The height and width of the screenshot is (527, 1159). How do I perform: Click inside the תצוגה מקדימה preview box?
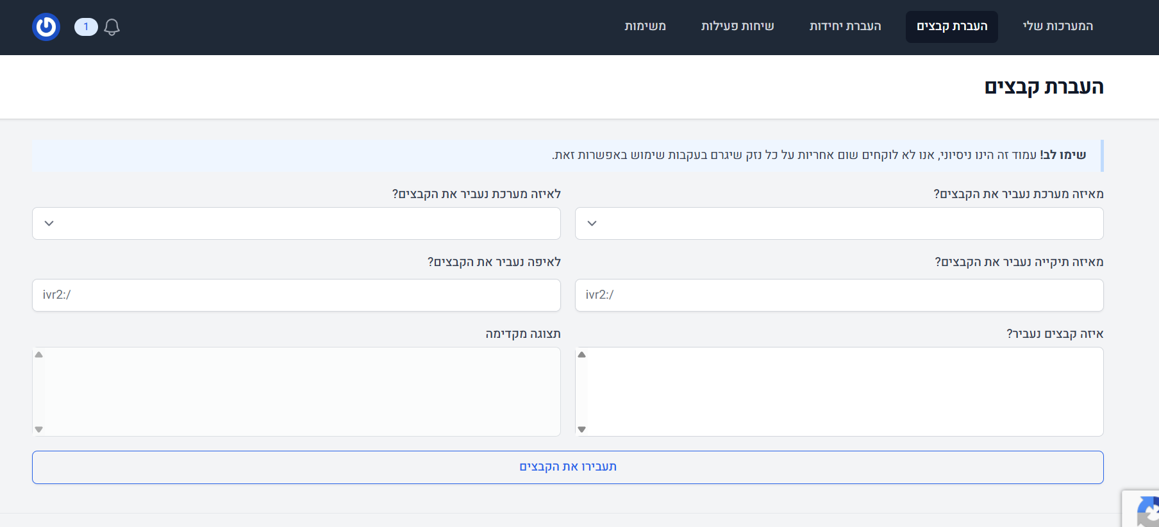[300, 391]
